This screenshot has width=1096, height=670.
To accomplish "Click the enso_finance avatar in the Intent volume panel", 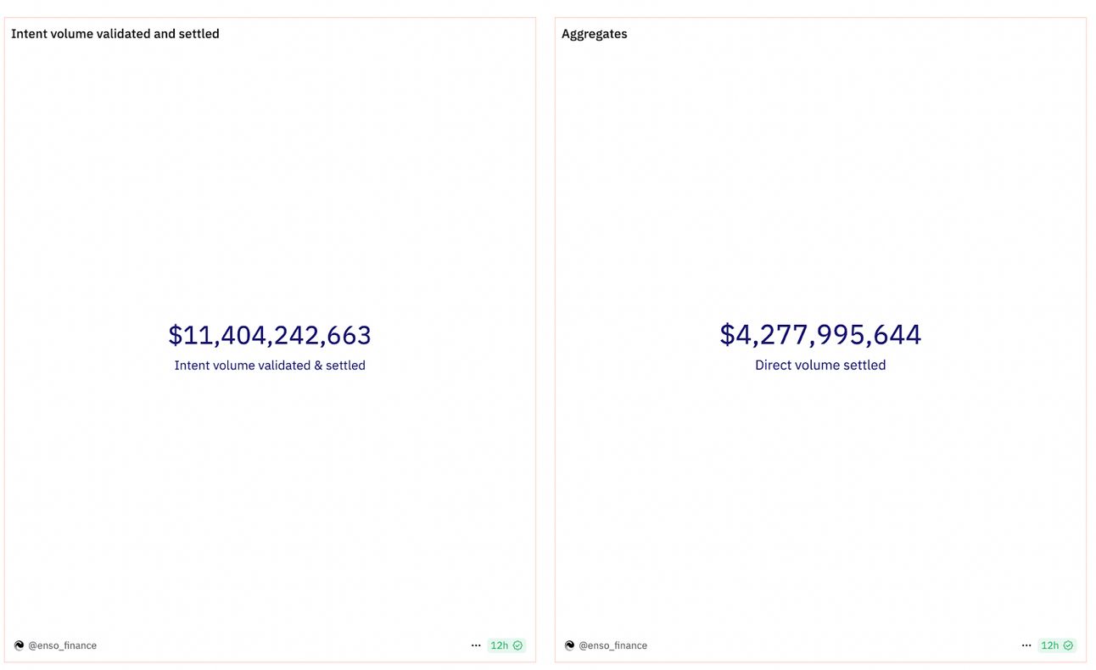I will coord(19,645).
